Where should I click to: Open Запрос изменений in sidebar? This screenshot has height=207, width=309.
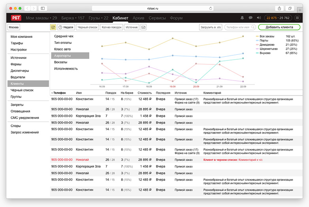click(x=24, y=132)
